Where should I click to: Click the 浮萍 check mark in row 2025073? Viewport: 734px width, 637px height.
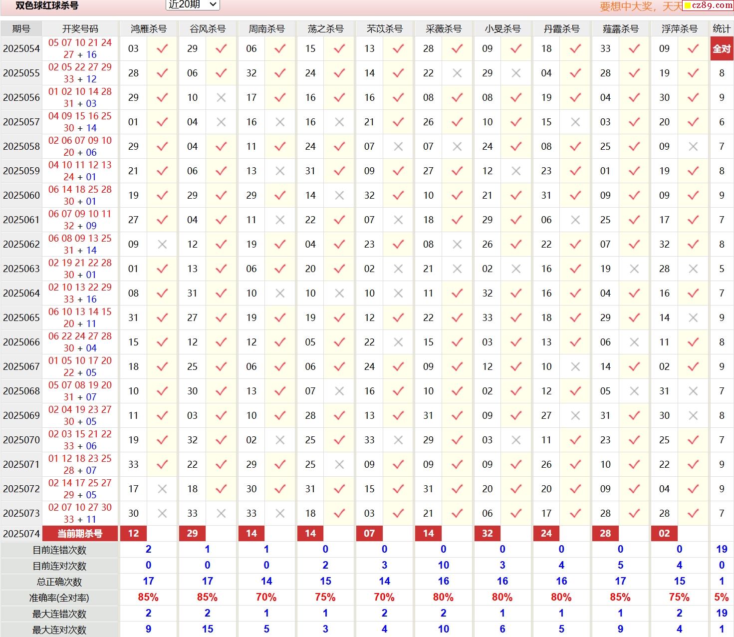(693, 514)
